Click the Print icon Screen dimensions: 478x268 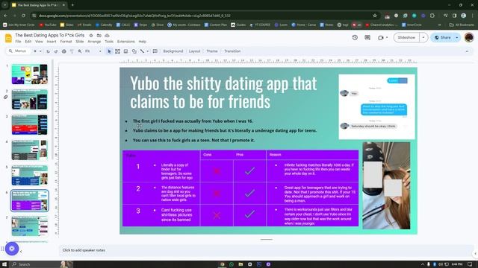tap(63, 51)
